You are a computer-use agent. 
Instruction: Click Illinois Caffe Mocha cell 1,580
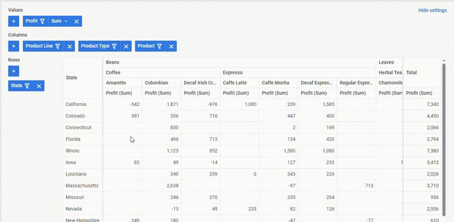pos(278,151)
